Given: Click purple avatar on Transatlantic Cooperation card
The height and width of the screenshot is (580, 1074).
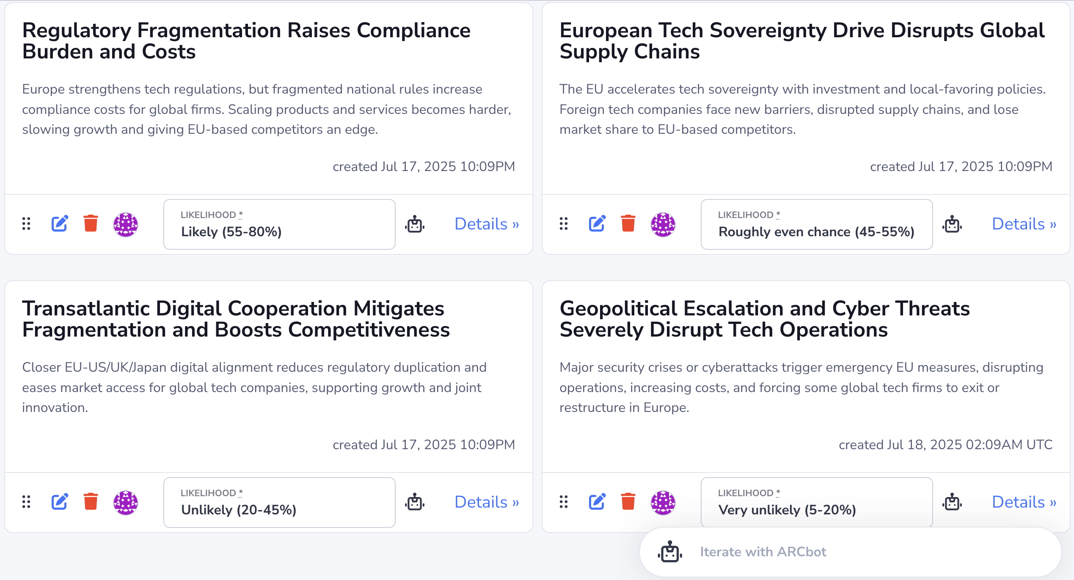Looking at the screenshot, I should coord(126,503).
